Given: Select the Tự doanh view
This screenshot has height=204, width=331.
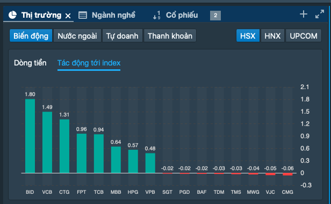Looking at the screenshot, I should pos(122,35).
